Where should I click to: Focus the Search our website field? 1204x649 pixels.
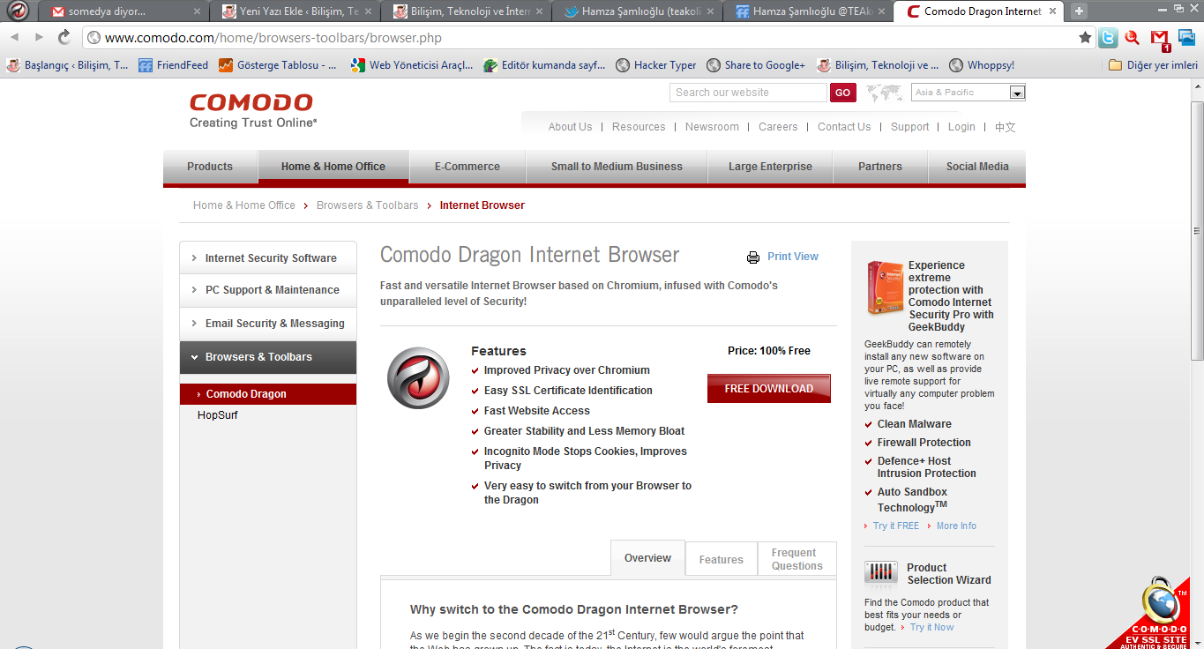[748, 93]
